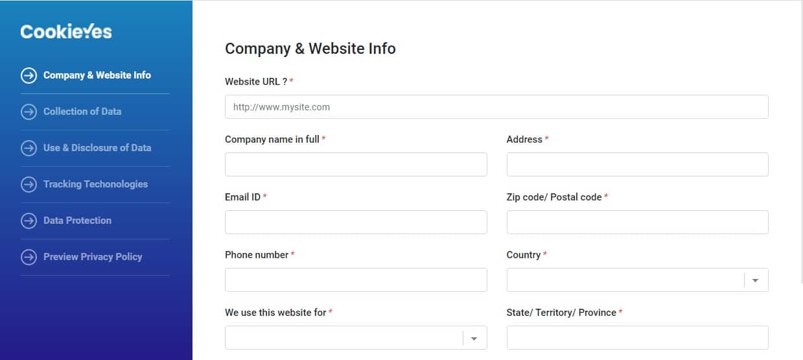Click the arrow icon beside Tracking Techonologies
The height and width of the screenshot is (360, 803).
(29, 184)
